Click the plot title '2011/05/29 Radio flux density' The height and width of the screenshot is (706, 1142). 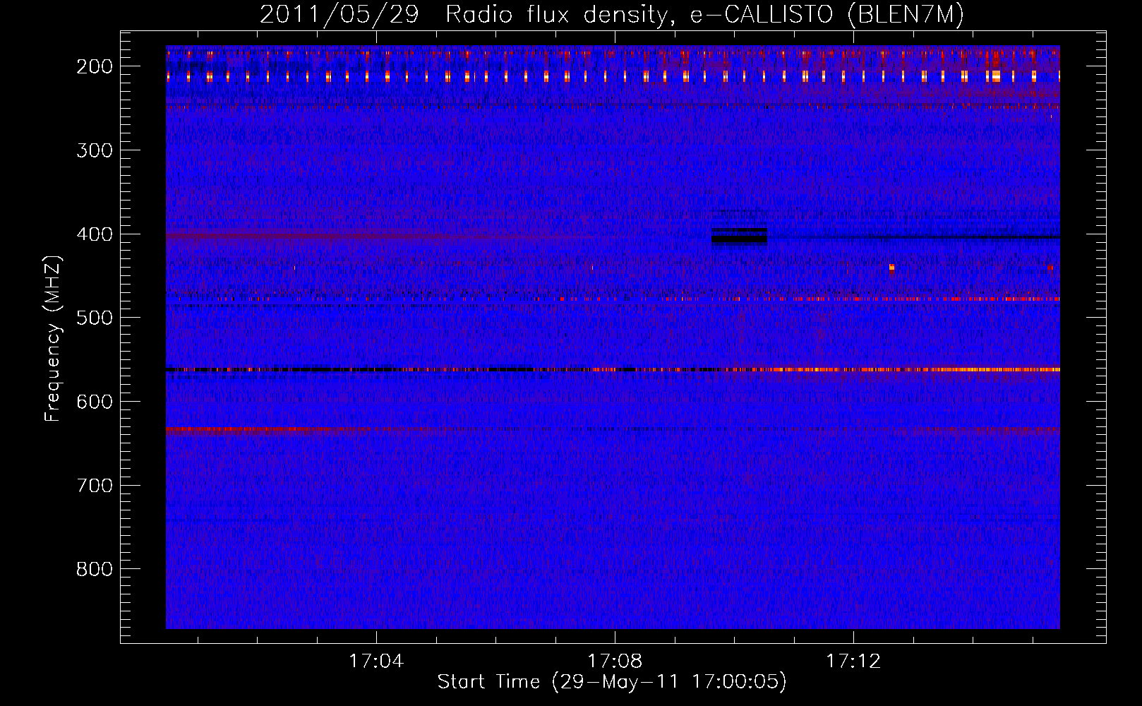612,15
